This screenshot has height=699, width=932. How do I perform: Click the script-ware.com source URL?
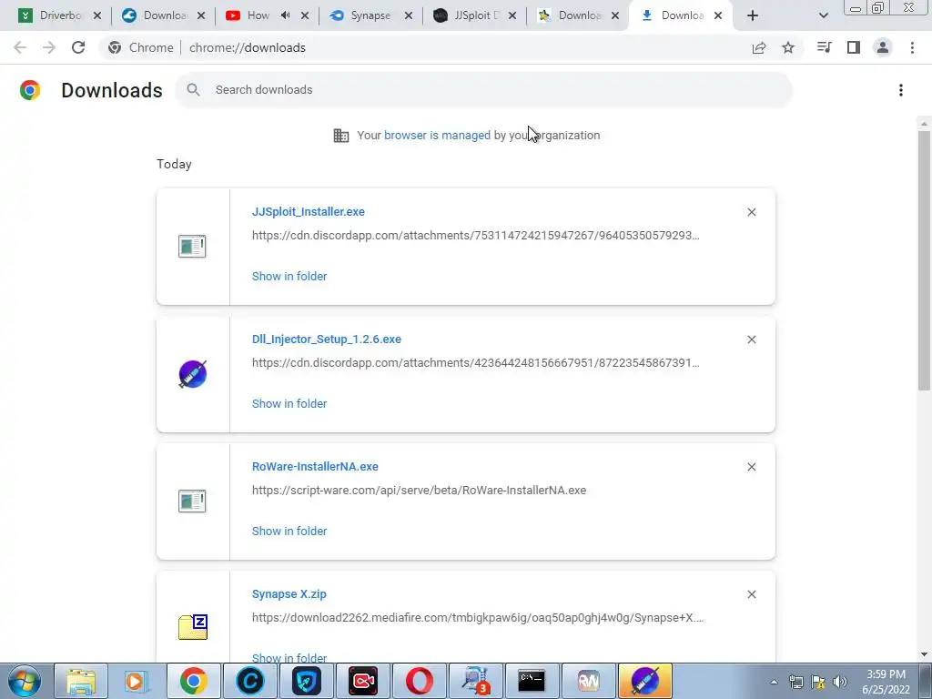419,491
